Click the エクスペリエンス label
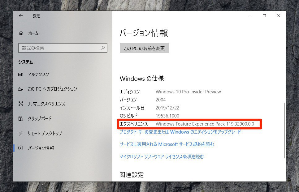This screenshot has width=299, height=192. pyautogui.click(x=134, y=124)
